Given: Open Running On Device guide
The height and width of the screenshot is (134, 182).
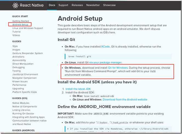Looking at the screenshot, I should 23,113.
